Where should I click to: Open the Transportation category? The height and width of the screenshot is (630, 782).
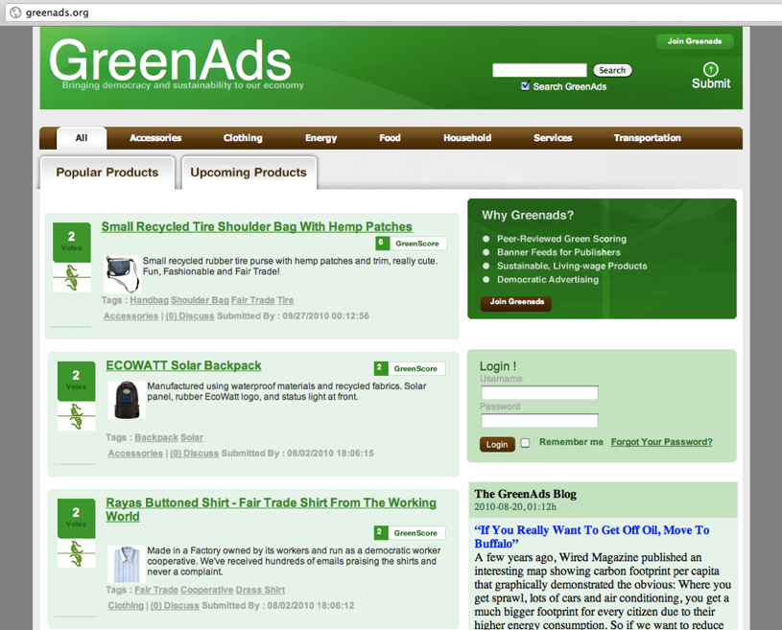tap(647, 138)
